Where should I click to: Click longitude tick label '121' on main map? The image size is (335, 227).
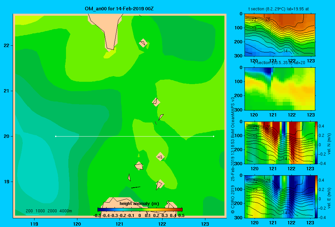click(x=120, y=224)
